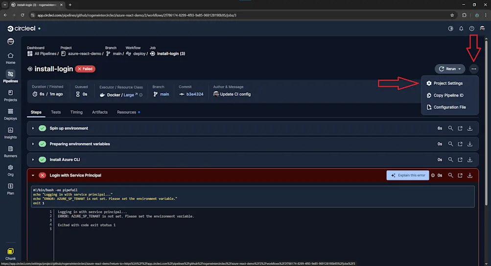491x266 pixels.
Task: Switch to the Steps tab
Action: click(x=36, y=112)
